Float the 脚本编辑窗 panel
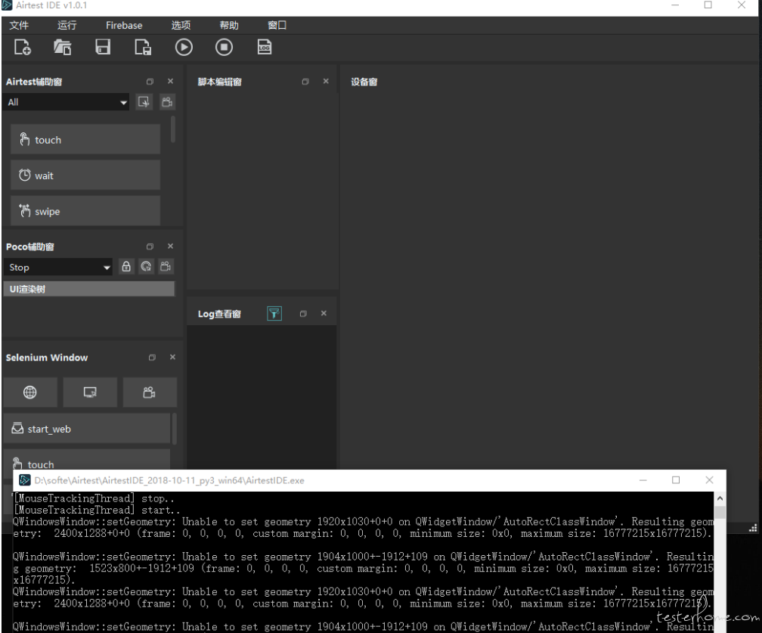The image size is (762, 633). tap(305, 82)
